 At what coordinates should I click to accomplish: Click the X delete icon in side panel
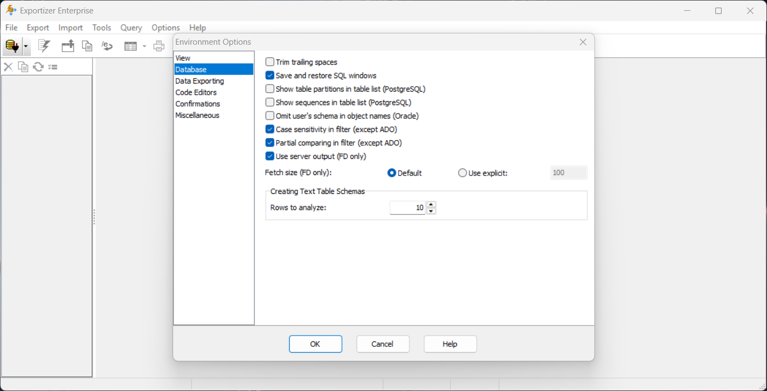(8, 67)
